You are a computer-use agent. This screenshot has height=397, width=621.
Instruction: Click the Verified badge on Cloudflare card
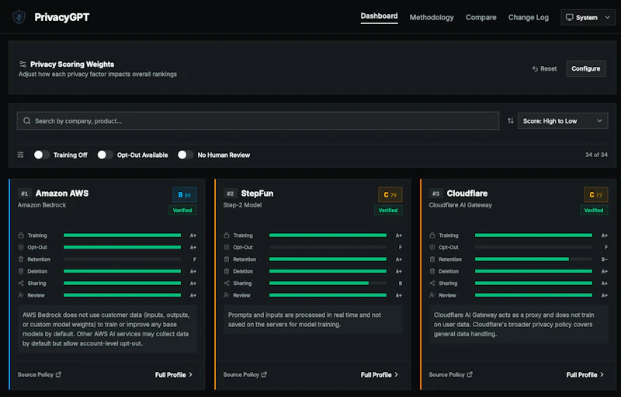pyautogui.click(x=594, y=211)
